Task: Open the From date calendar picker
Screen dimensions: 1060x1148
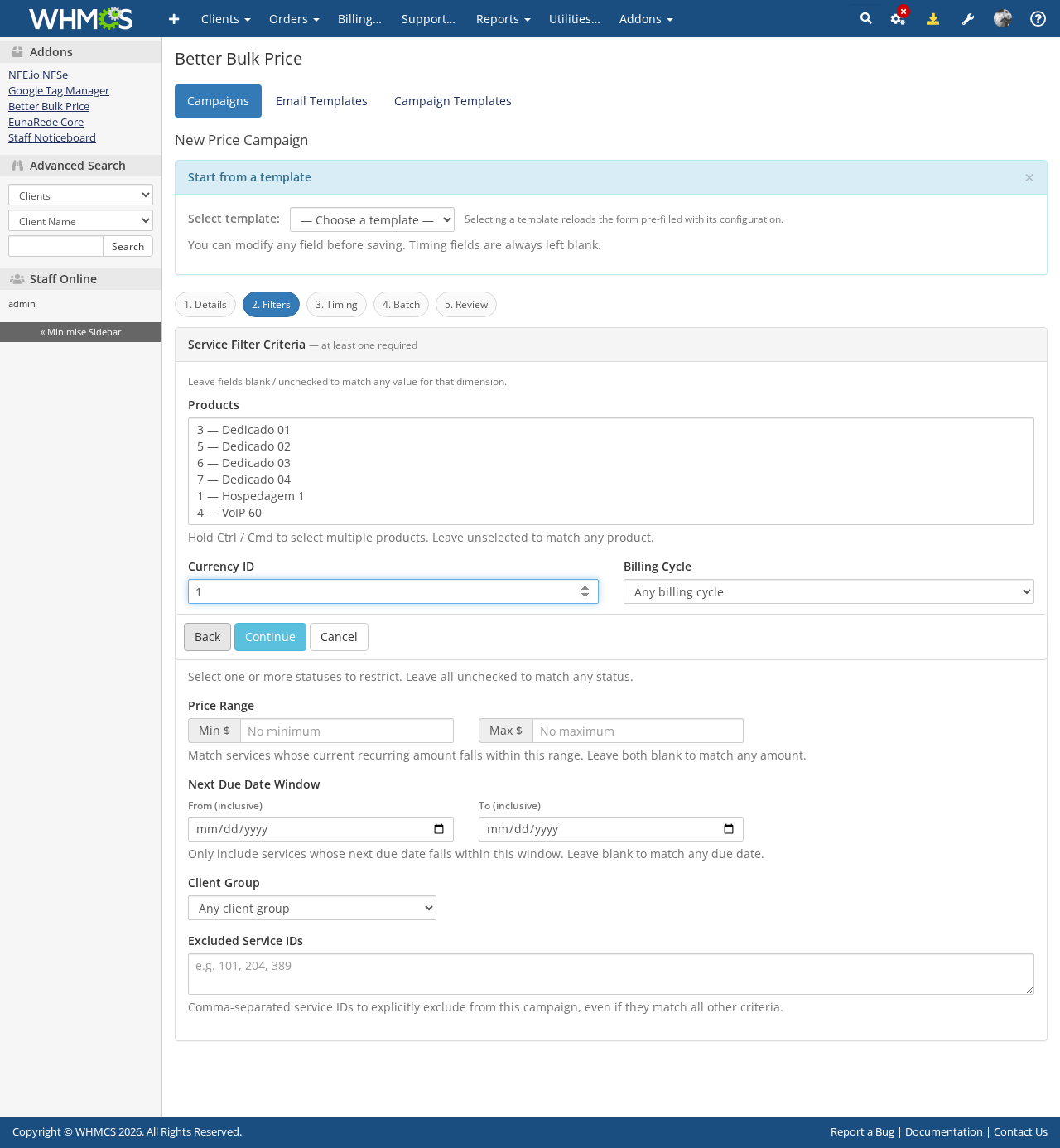Action: [440, 828]
